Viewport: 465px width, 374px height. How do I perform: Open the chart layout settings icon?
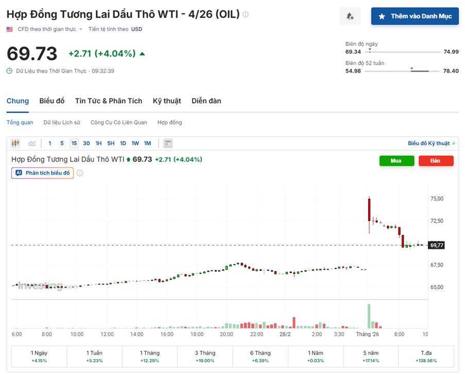pos(167,143)
